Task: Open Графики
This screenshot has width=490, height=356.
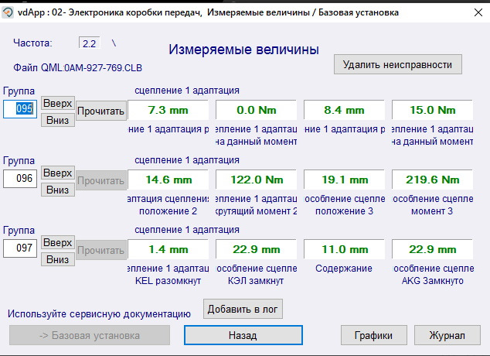Action: coord(374,335)
